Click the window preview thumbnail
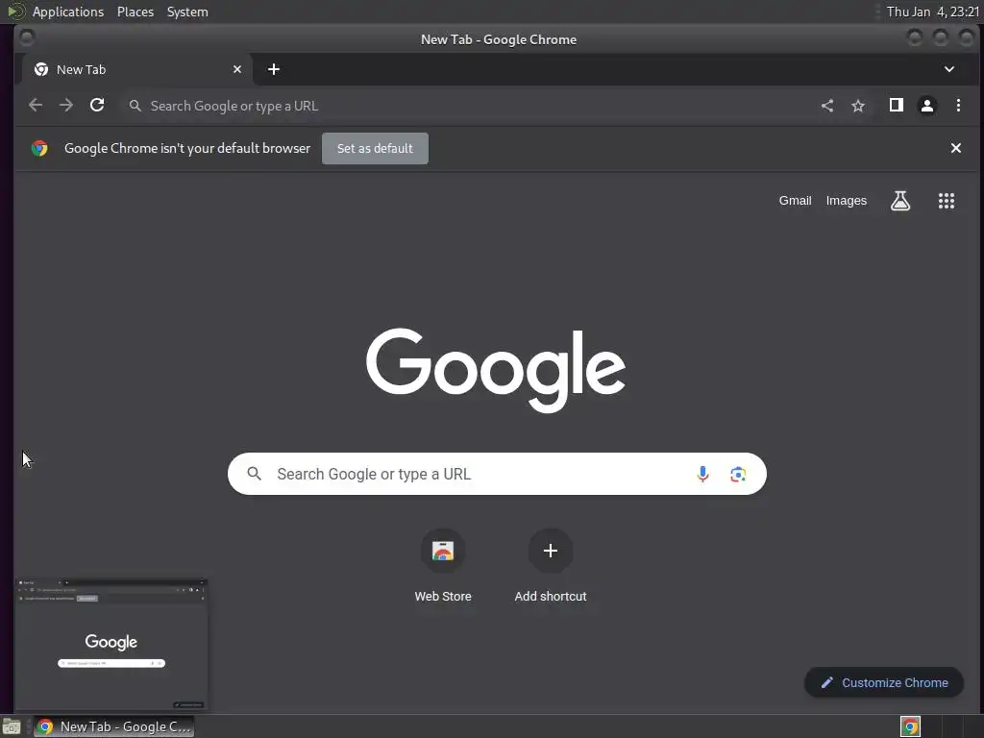This screenshot has width=984, height=738. tap(111, 645)
